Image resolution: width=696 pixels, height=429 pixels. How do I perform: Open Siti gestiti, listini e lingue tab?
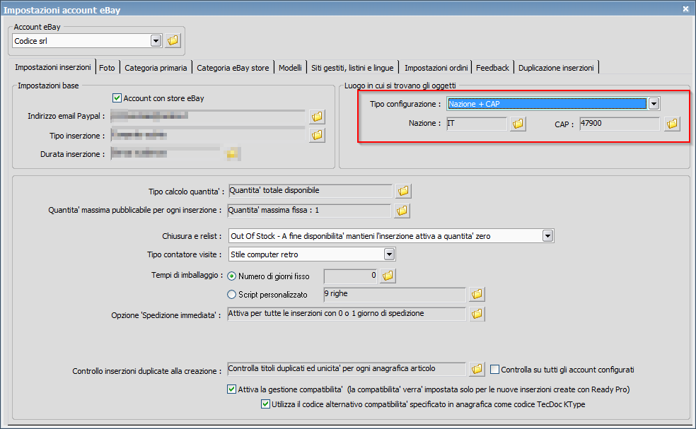point(352,68)
